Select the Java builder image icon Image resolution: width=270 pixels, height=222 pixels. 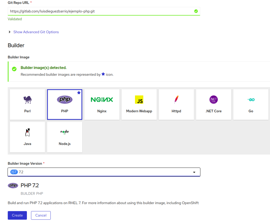pos(27,132)
